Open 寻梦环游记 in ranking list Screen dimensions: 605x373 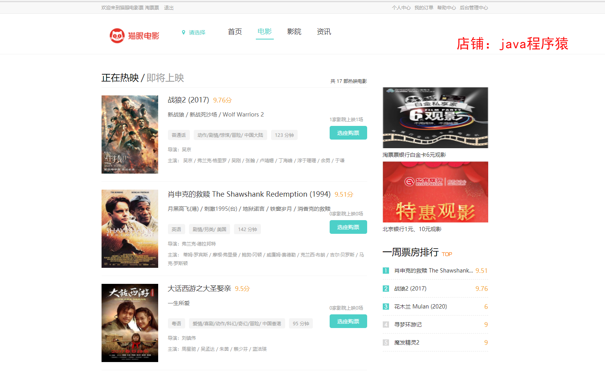[408, 325]
